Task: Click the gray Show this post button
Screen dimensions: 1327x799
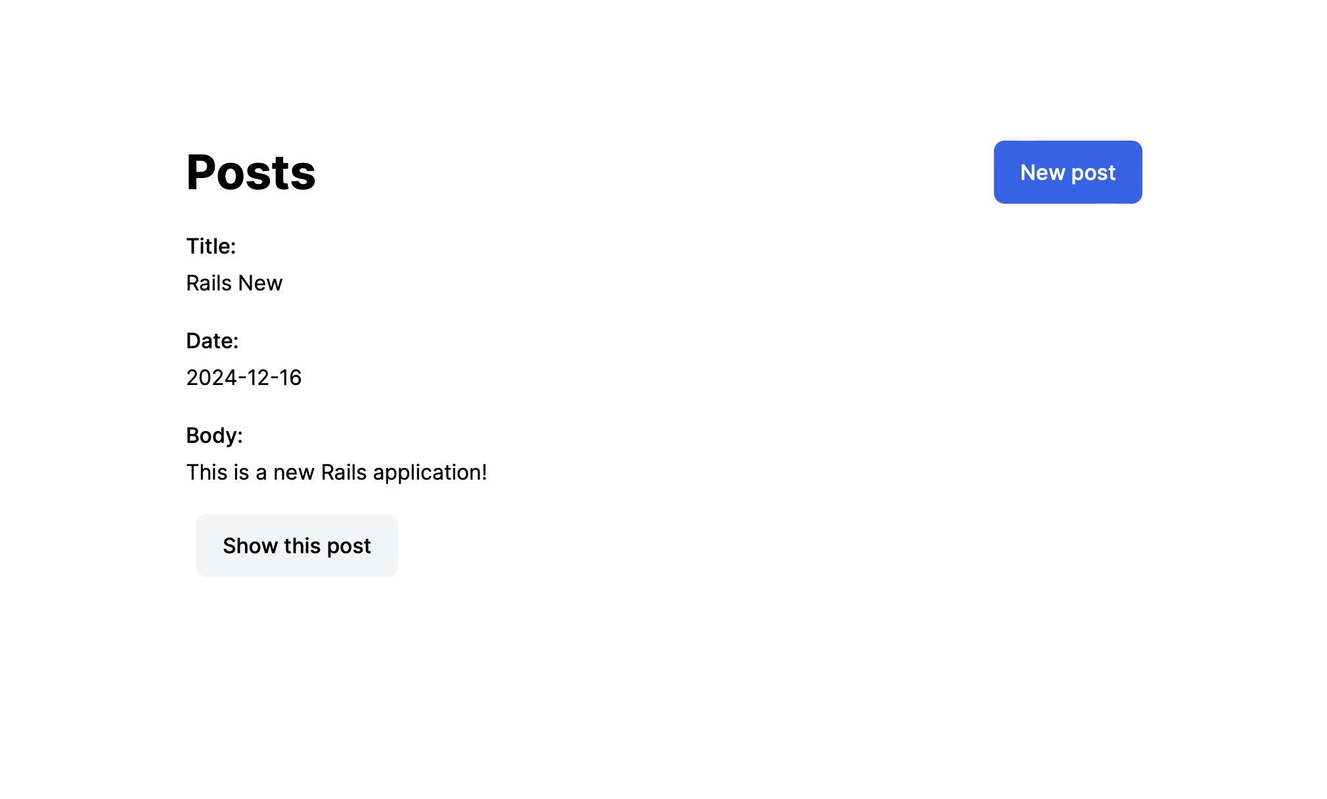Action: [x=296, y=545]
